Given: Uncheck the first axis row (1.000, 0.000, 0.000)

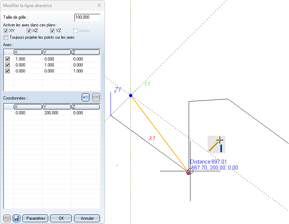Looking at the screenshot, I should coord(7,59).
